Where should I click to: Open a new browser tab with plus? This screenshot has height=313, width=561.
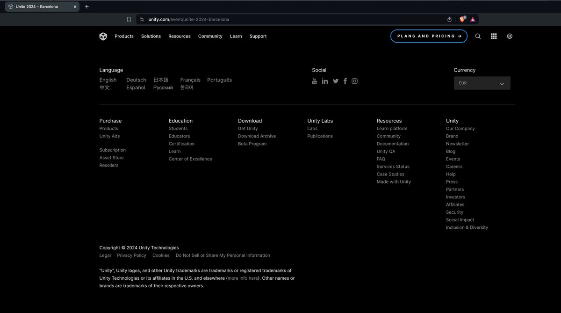pyautogui.click(x=86, y=7)
